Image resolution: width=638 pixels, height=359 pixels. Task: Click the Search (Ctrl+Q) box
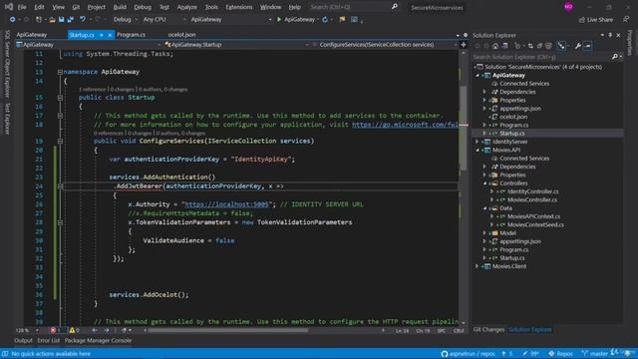coord(354,7)
